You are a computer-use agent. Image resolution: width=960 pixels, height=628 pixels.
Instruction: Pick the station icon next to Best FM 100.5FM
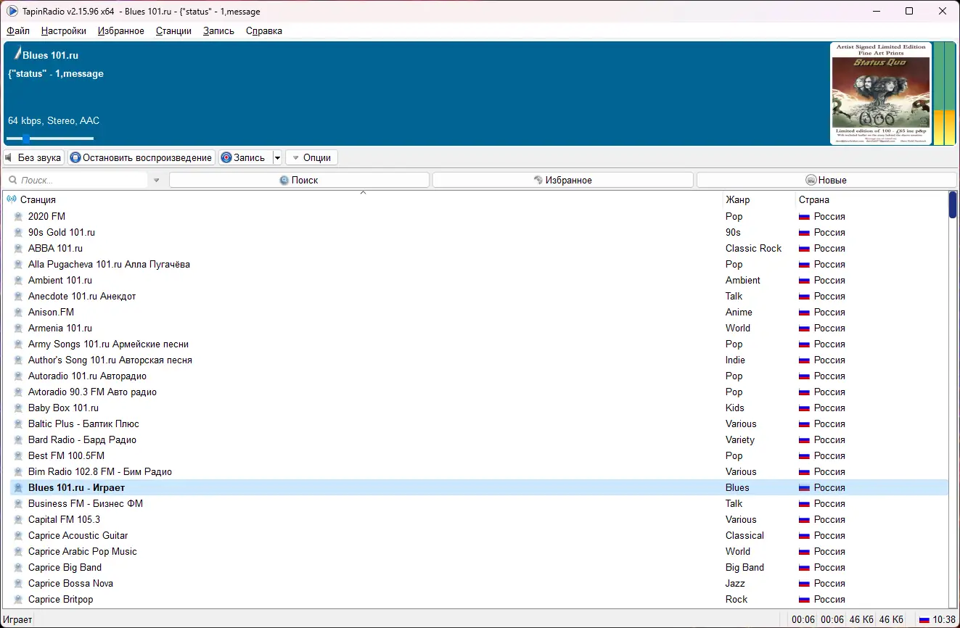(x=19, y=455)
